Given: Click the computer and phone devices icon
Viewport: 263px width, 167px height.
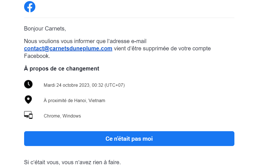Looking at the screenshot, I should click(28, 115).
